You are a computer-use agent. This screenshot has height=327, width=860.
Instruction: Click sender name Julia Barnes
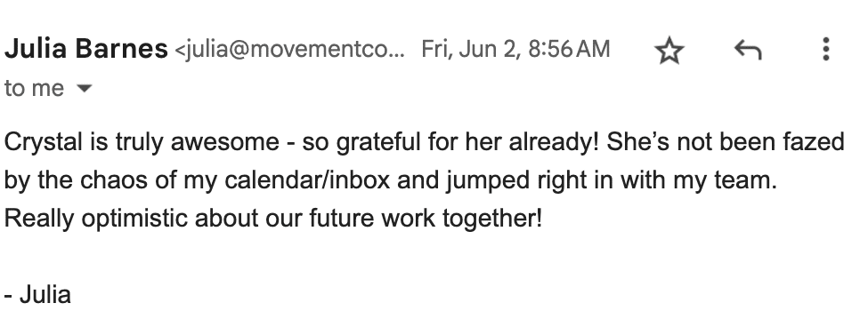tap(86, 48)
